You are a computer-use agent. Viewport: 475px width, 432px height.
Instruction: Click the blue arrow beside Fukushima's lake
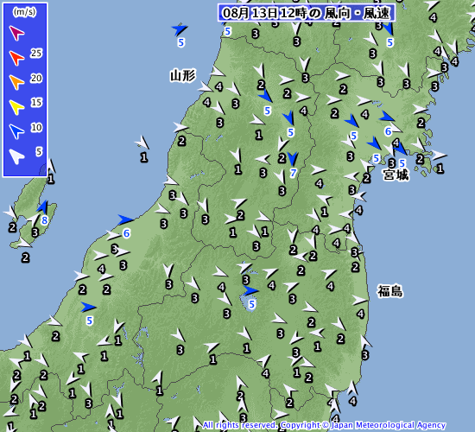tap(250, 290)
